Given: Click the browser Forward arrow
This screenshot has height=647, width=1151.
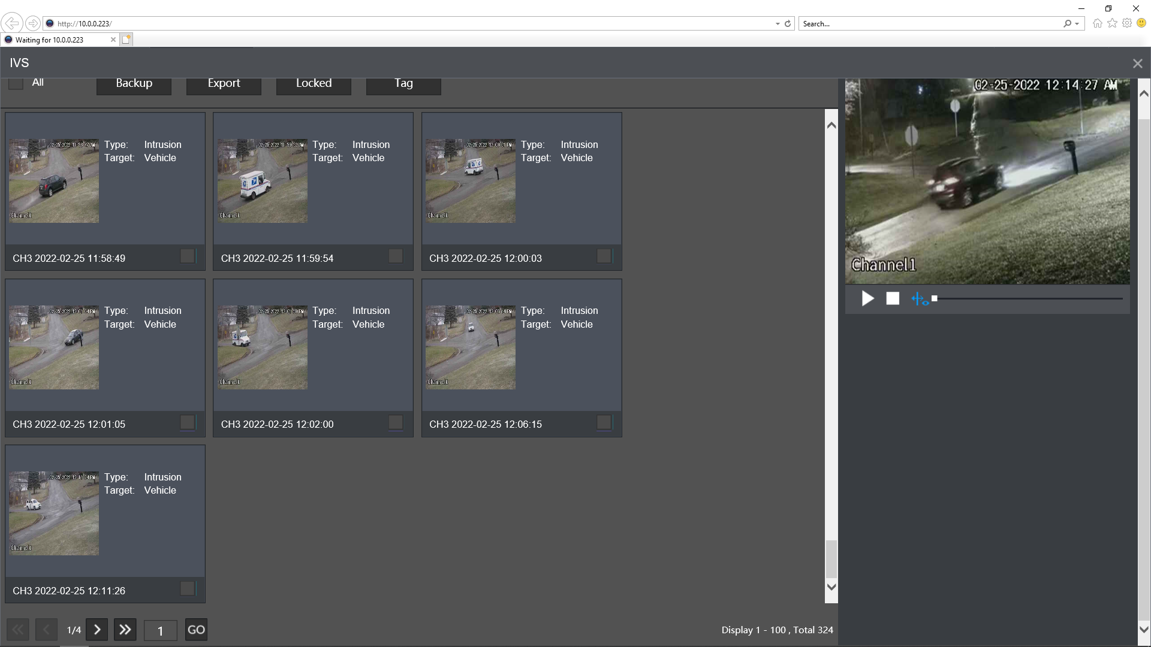Looking at the screenshot, I should click(x=33, y=23).
